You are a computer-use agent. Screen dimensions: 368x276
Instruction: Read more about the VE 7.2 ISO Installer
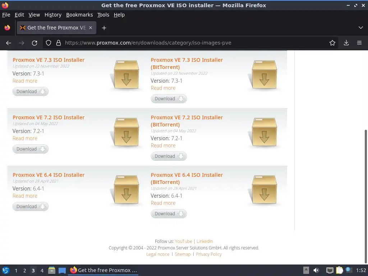[x=25, y=138]
